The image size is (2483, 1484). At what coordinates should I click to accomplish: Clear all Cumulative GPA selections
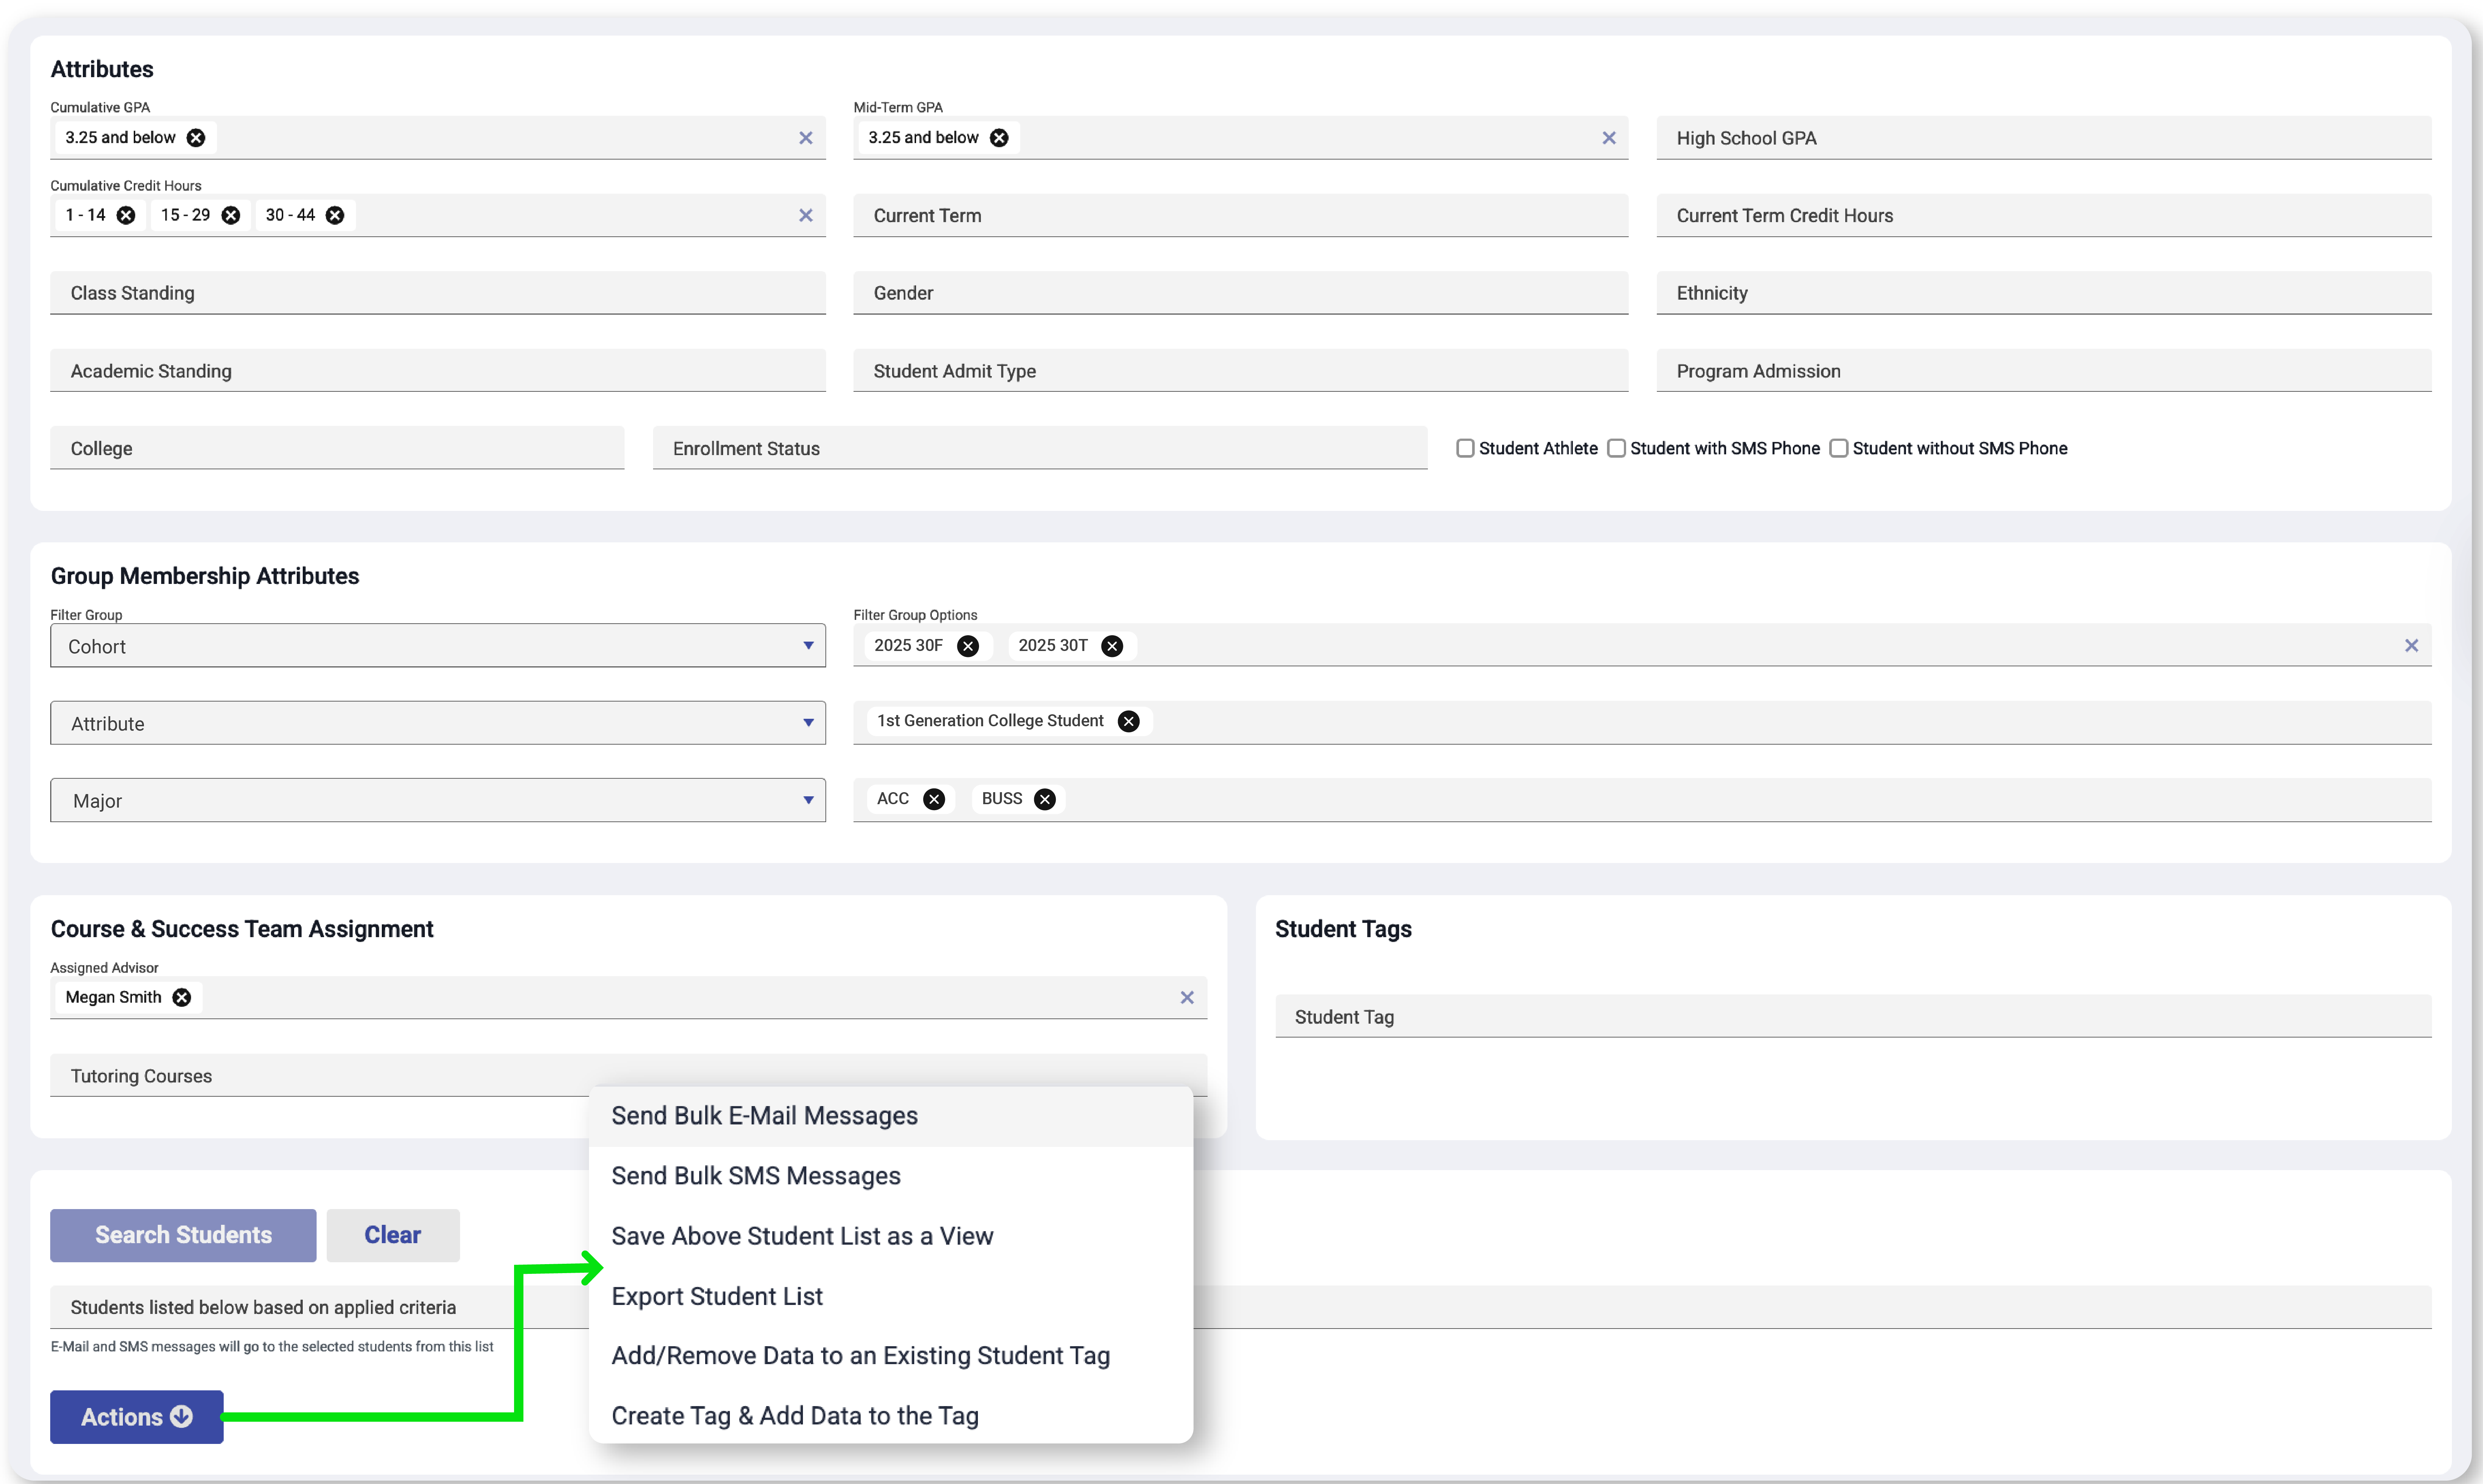(805, 138)
